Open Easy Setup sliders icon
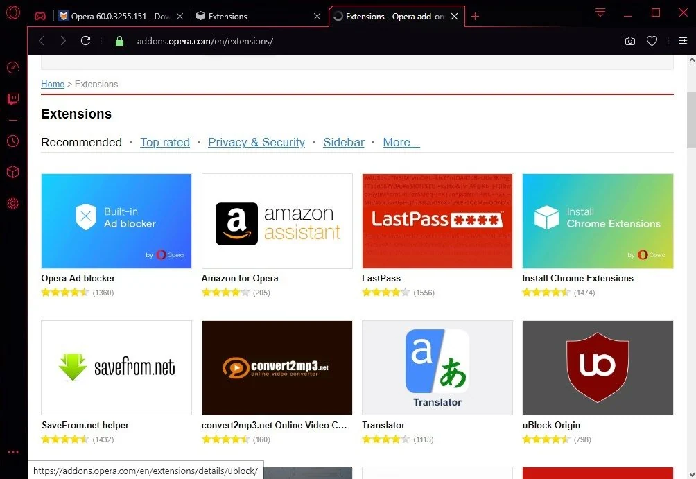This screenshot has width=696, height=479. click(683, 41)
